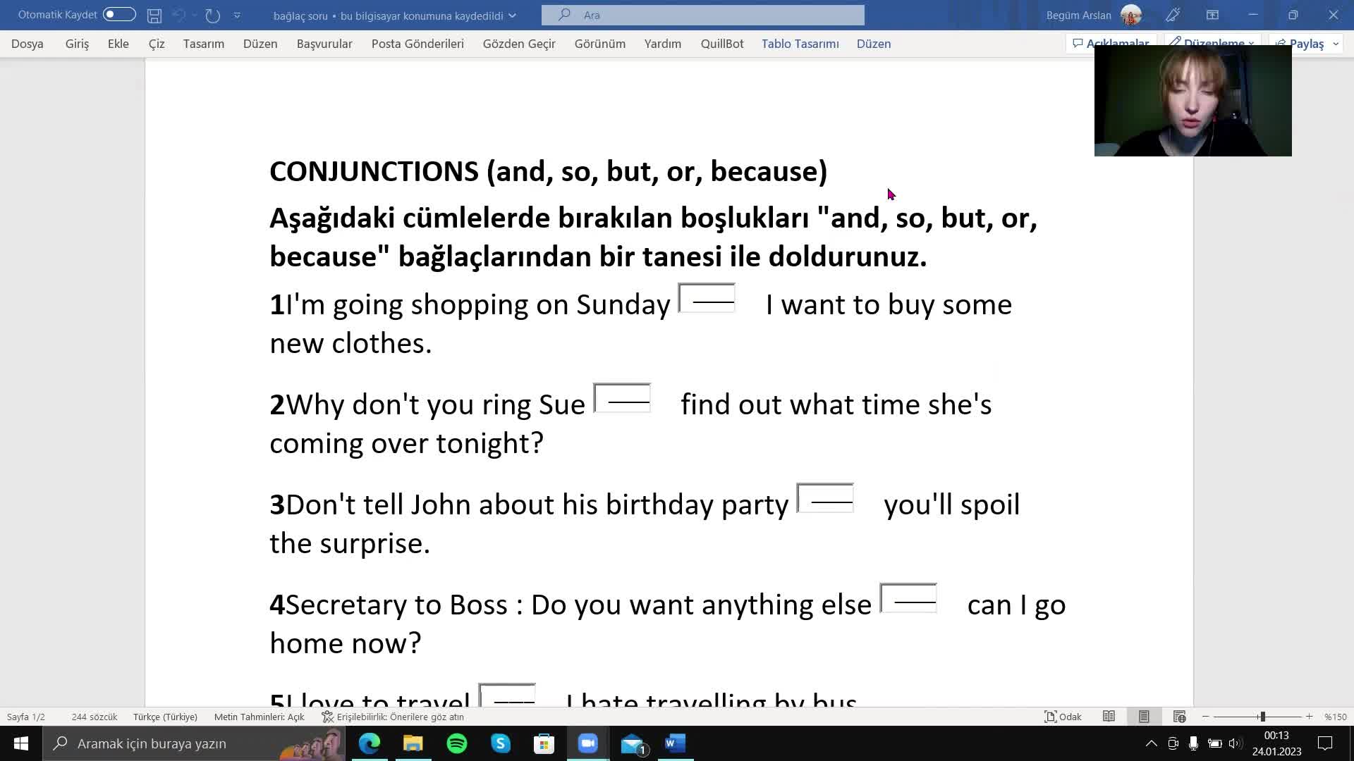Click the blank box after 'anything else'
Image resolution: width=1354 pixels, height=761 pixels.
[908, 598]
